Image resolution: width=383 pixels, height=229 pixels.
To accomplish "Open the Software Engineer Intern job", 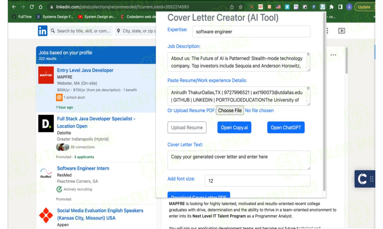I will click(x=83, y=168).
